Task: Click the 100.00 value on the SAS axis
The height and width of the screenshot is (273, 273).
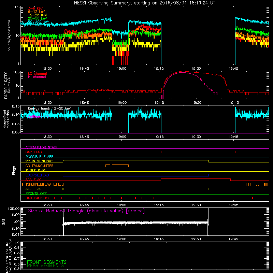Action: (14, 209)
